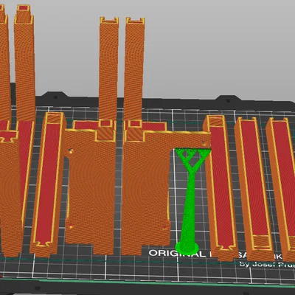The height and width of the screenshot is (295, 295).
Task: Select the large right orange flat panel
Action: [145, 192]
